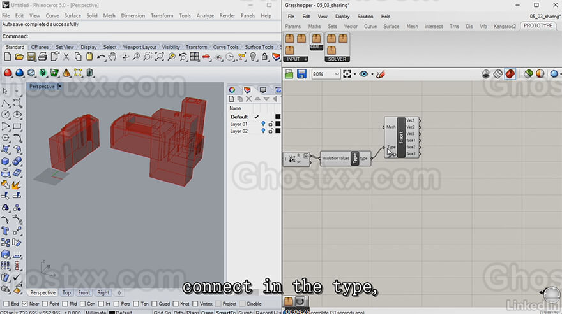Switch to the Top viewport tab
This screenshot has width=562, height=314.
tap(66, 292)
